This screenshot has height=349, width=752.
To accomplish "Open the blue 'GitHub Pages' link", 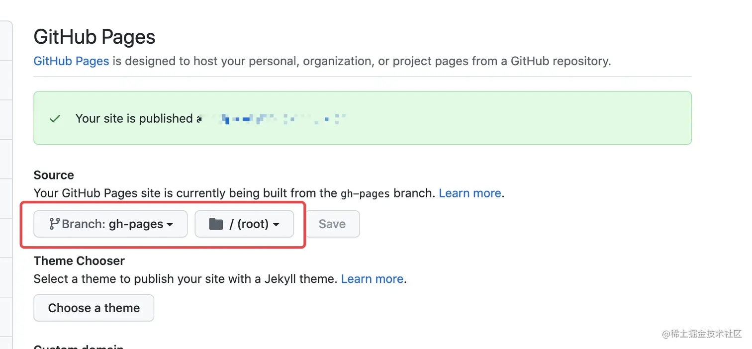I will [71, 61].
